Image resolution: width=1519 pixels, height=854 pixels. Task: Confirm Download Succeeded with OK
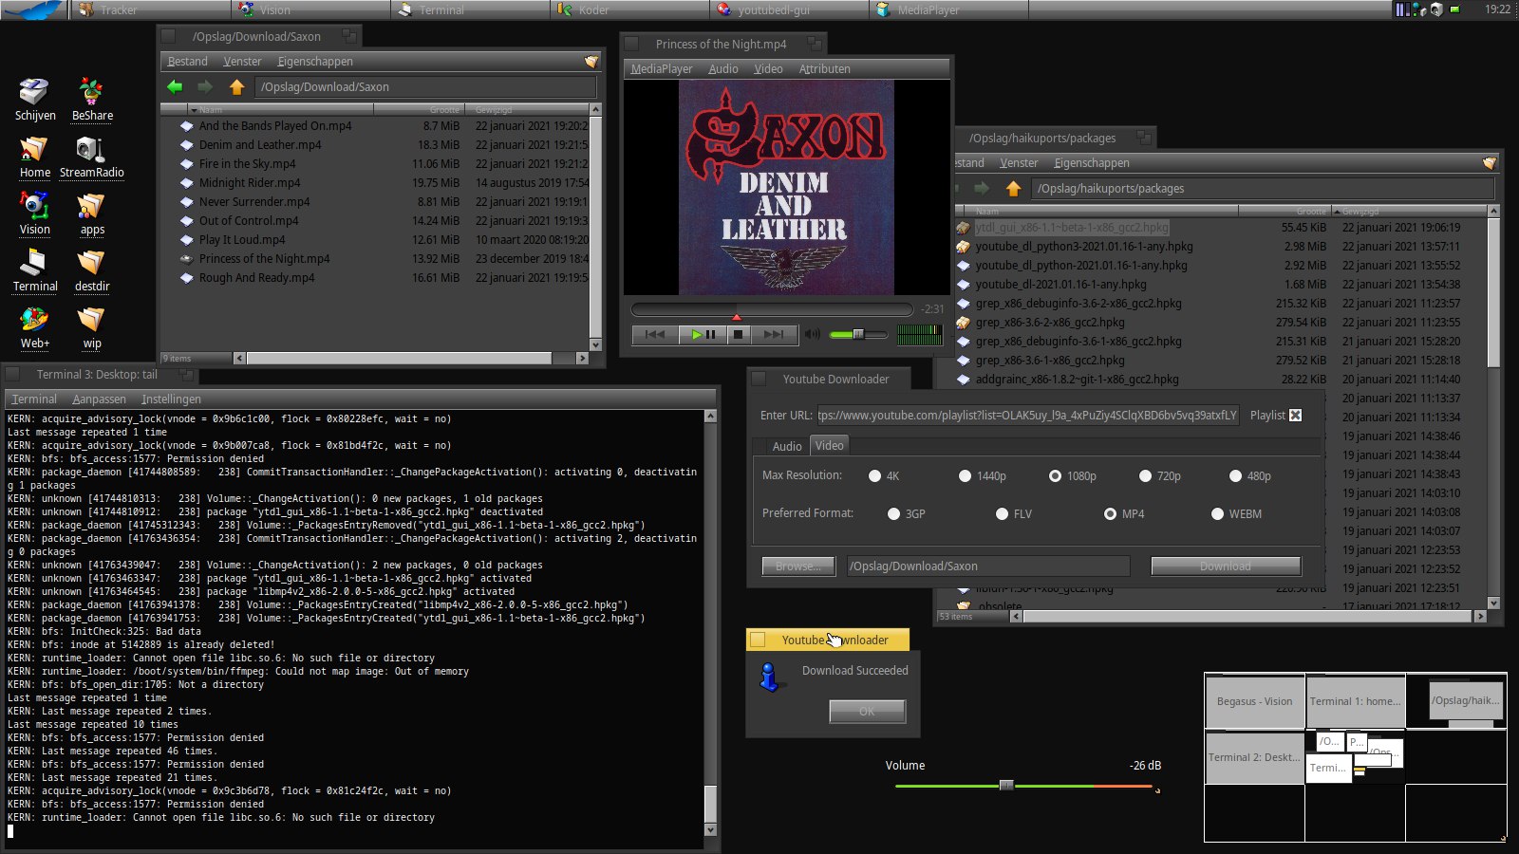(867, 711)
